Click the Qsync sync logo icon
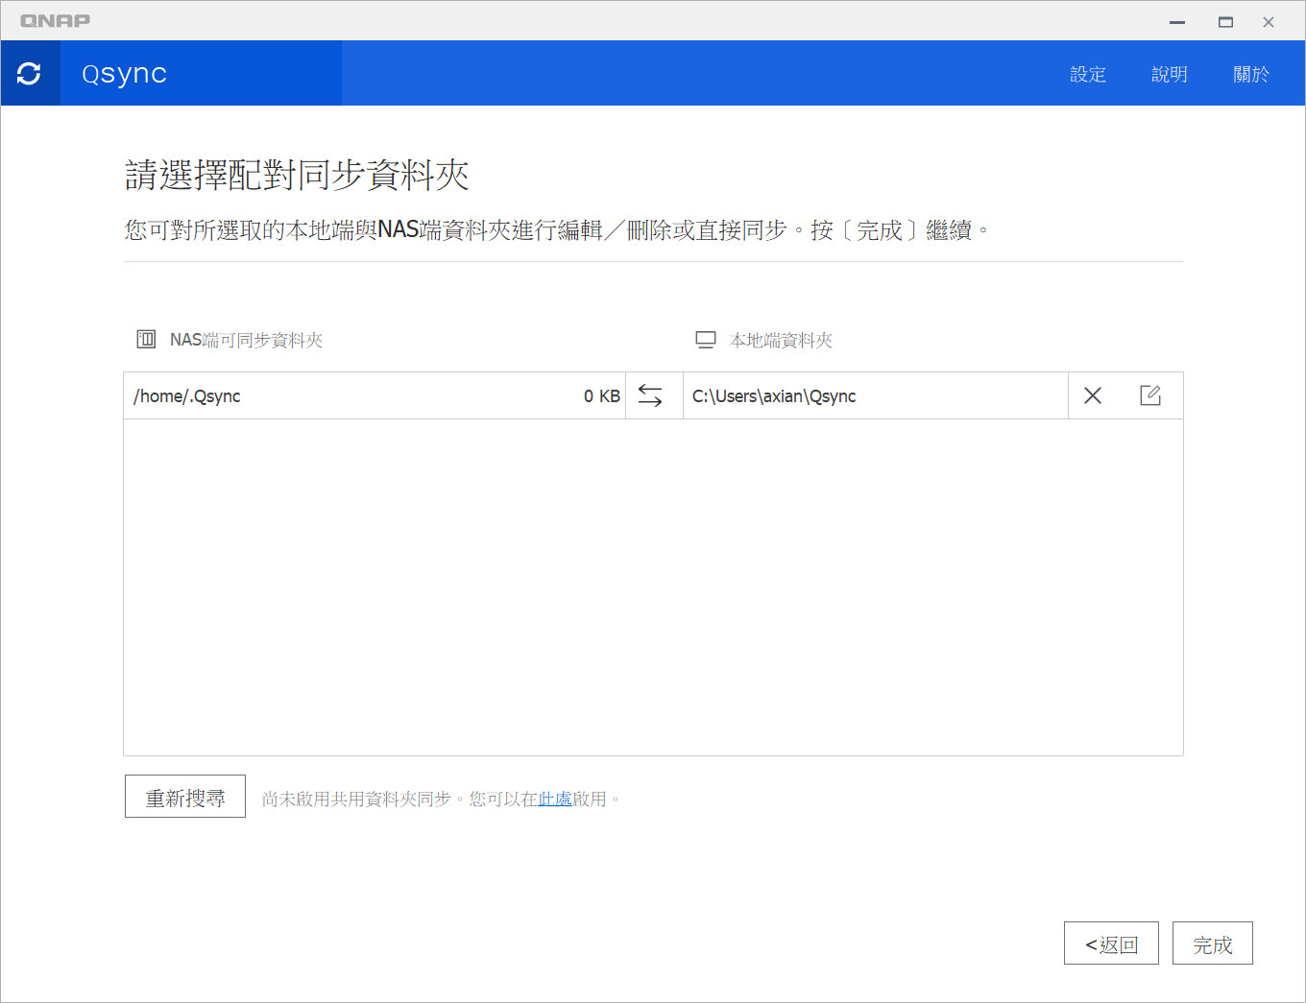The image size is (1306, 1003). [29, 73]
